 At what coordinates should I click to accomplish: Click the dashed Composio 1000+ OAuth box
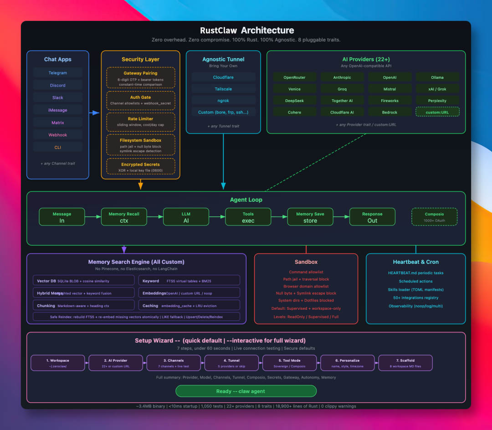tap(434, 217)
